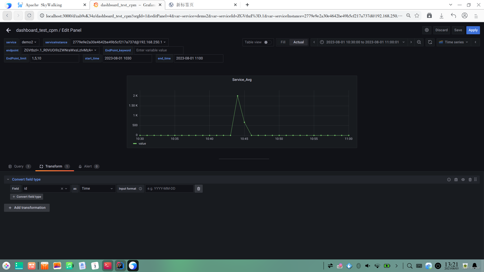
Task: Preview the Convert field type result with eye toggle
Action: [463, 179]
